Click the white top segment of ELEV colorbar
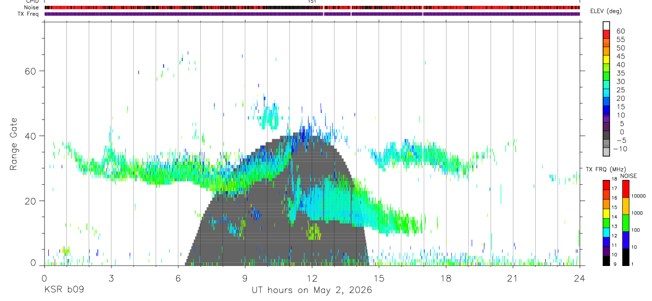Image resolution: width=652 pixels, height=301 pixels. [x=606, y=25]
